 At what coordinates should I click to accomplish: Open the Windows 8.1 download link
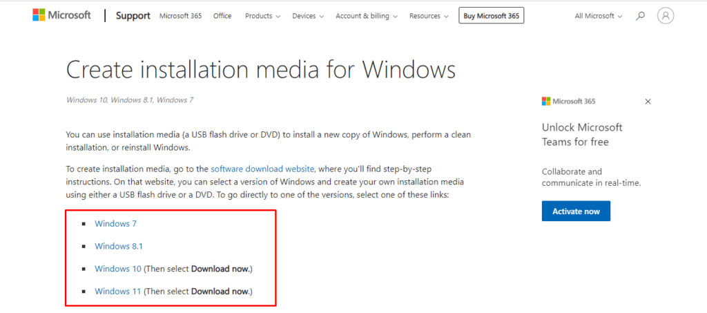pyautogui.click(x=119, y=246)
